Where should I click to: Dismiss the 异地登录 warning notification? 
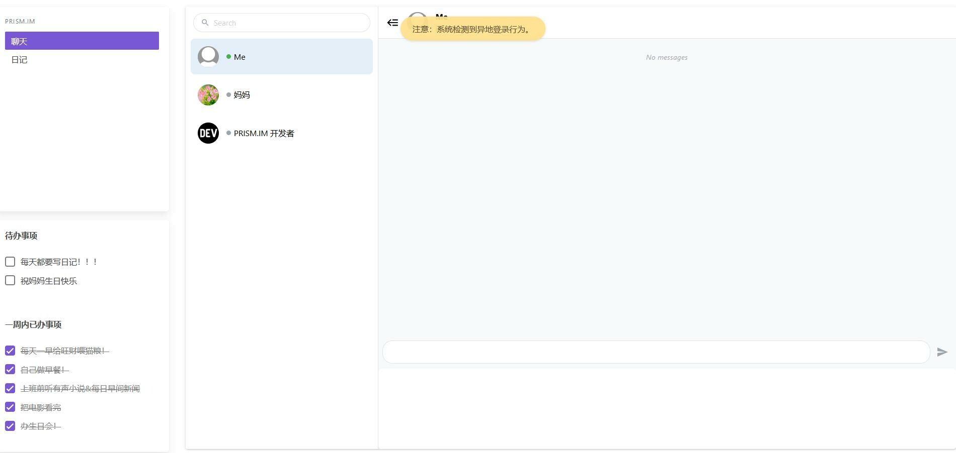click(x=472, y=29)
